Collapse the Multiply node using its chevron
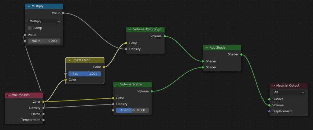313x130 pixels. [x=29, y=6]
